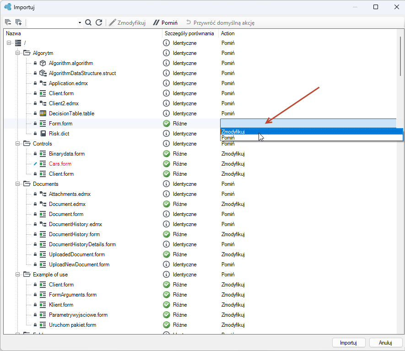Click the DecisionTable.table grid icon

43,113
